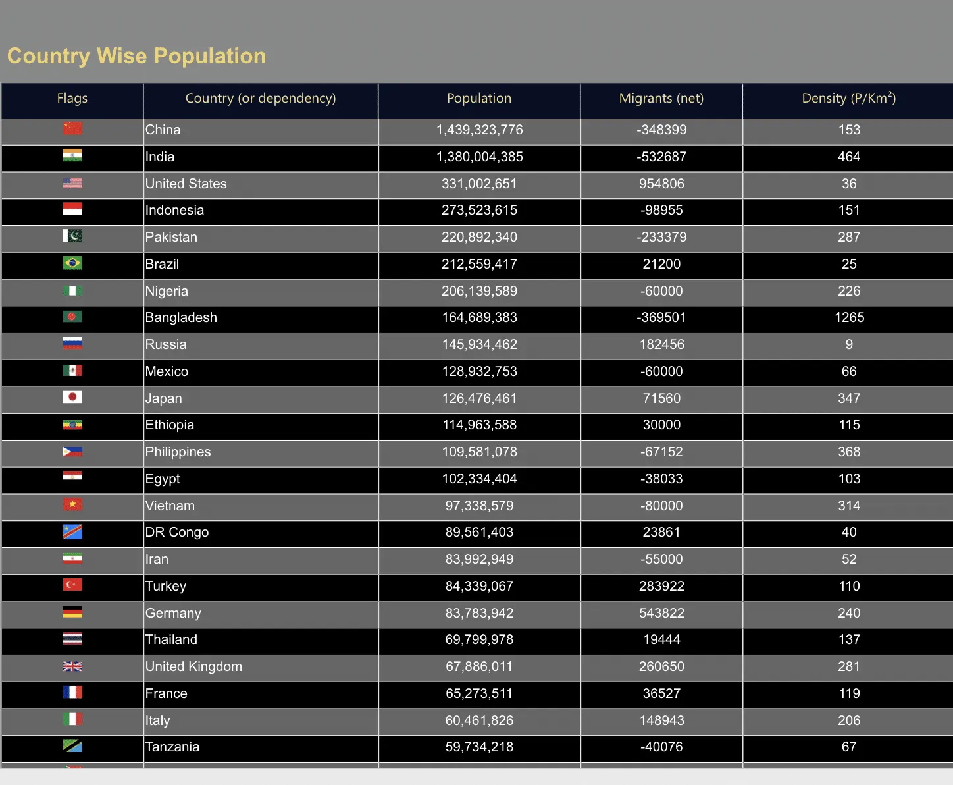Image resolution: width=953 pixels, height=785 pixels.
Task: Click the Turkey flag icon
Action: [x=72, y=585]
